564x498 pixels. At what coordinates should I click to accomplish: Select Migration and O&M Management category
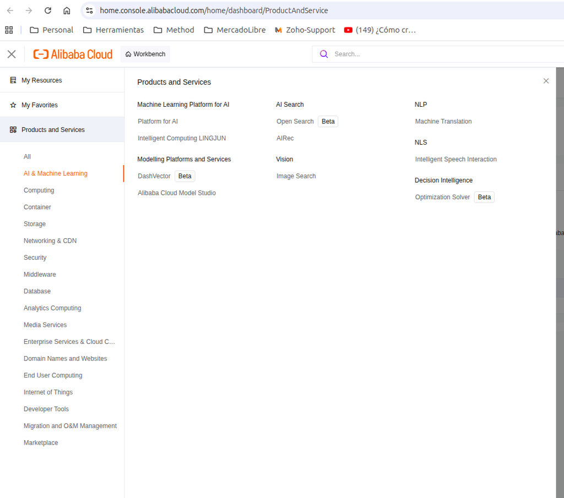70,426
